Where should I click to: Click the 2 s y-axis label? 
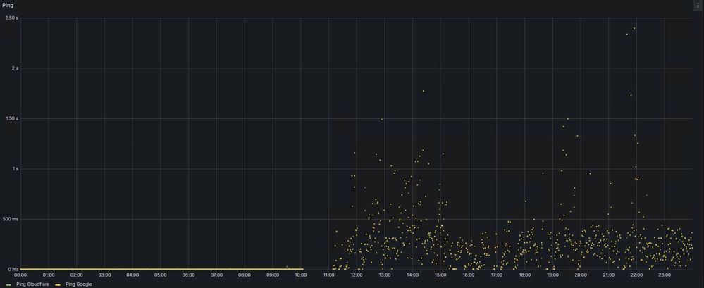(14, 68)
